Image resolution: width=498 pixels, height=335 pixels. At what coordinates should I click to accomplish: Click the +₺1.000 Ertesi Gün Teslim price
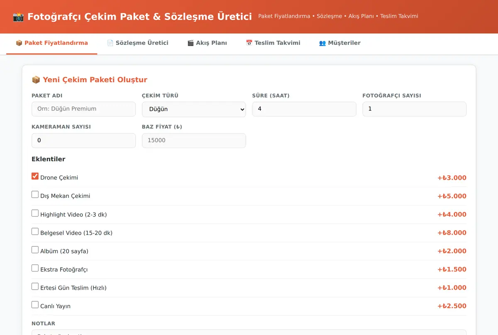tap(452, 288)
